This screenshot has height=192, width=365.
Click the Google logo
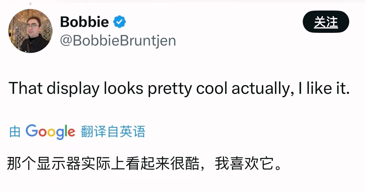[x=50, y=132]
